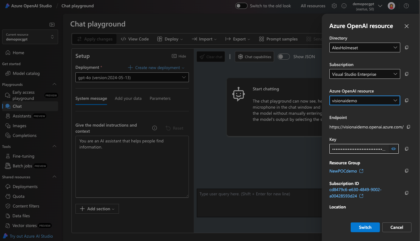Copy the Directory value with copy icon
The width and height of the screenshot is (420, 241).
[x=407, y=47]
